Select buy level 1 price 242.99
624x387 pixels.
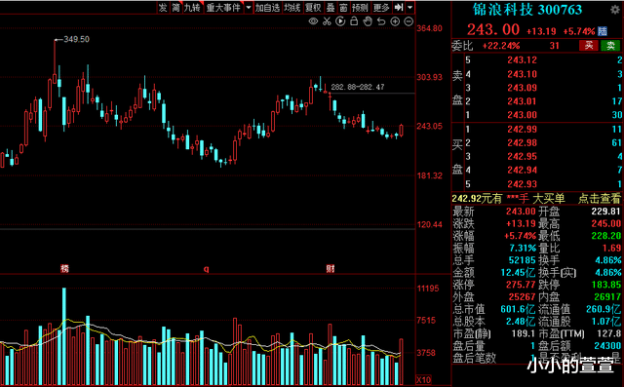(523, 130)
